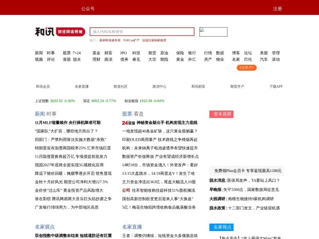The width and height of the screenshot is (319, 239).
Task: Click the 上证指数 index quote
Action: click(55, 100)
